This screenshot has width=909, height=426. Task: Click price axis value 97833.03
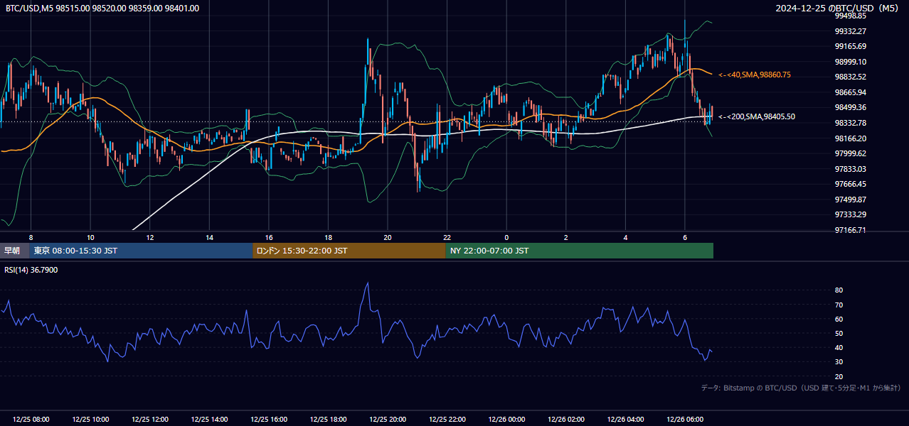click(850, 169)
